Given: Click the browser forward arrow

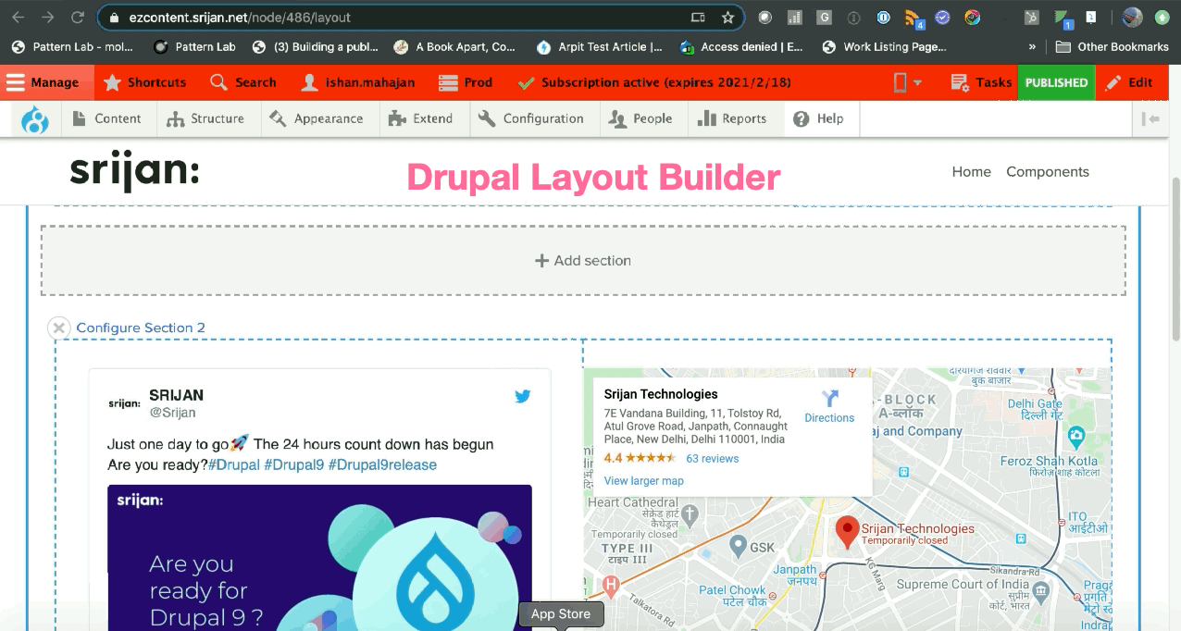Looking at the screenshot, I should tap(47, 18).
